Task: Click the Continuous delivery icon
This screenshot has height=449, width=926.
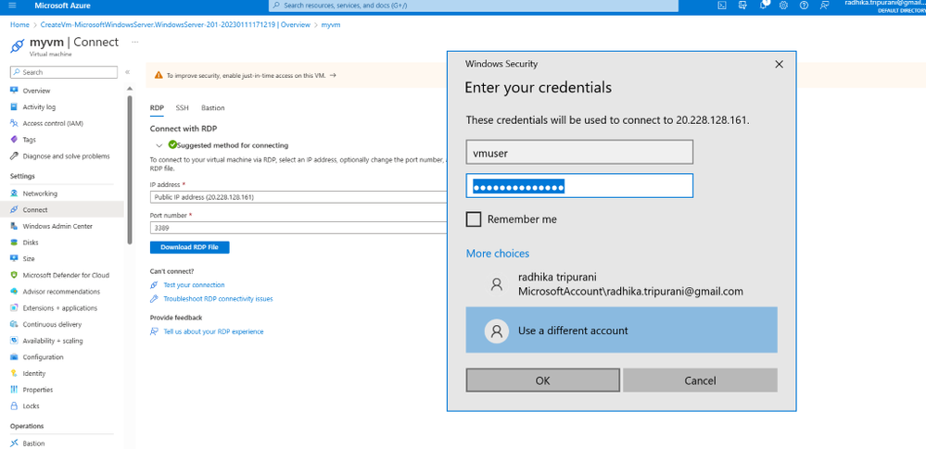Action: point(14,325)
